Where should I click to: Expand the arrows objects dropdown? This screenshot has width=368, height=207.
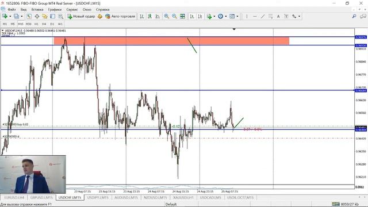coord(299,16)
